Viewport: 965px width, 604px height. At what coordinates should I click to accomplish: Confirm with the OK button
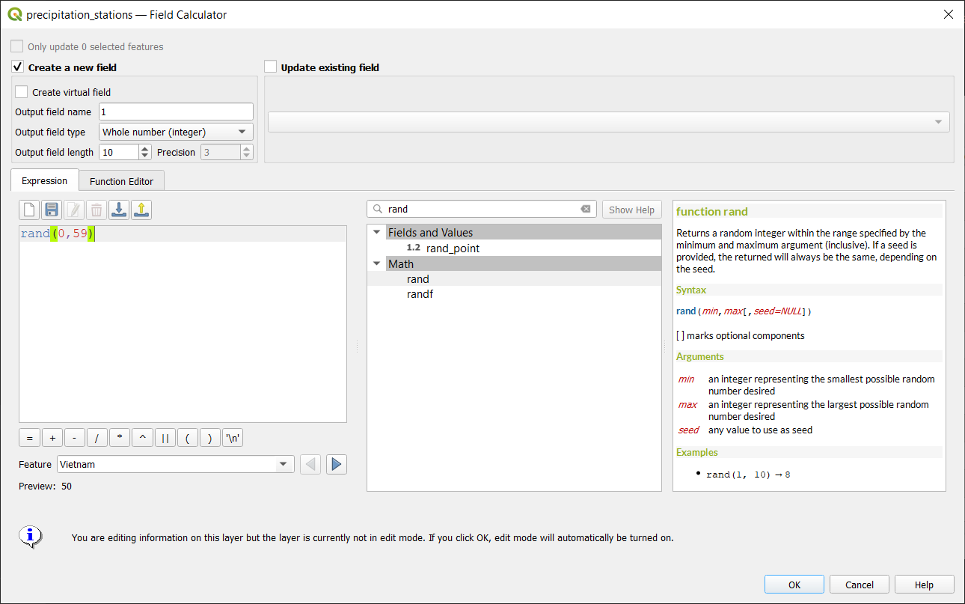coord(794,585)
